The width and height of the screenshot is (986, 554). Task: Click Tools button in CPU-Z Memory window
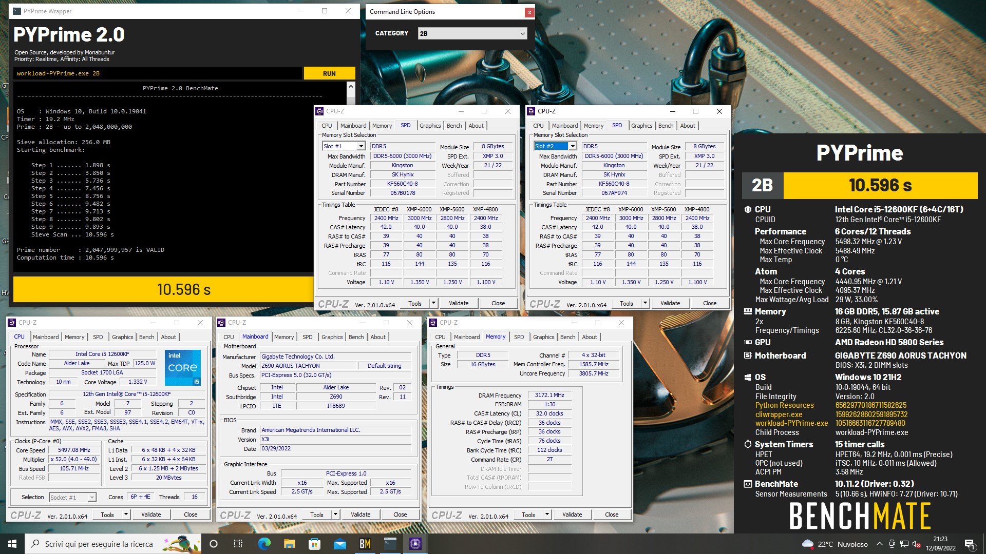(528, 515)
